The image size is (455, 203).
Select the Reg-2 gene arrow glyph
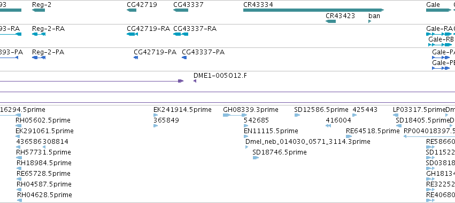click(x=38, y=10)
